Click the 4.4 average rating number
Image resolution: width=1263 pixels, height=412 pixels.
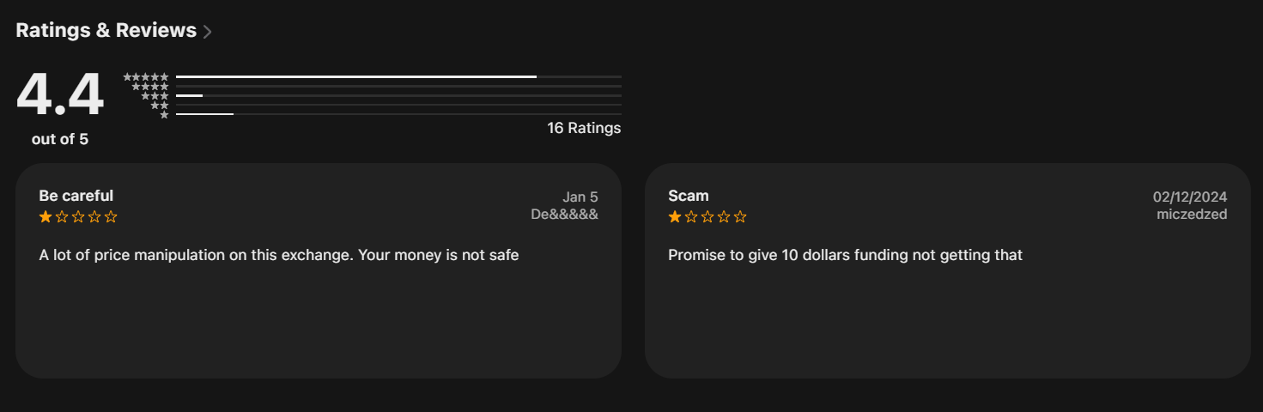[59, 95]
